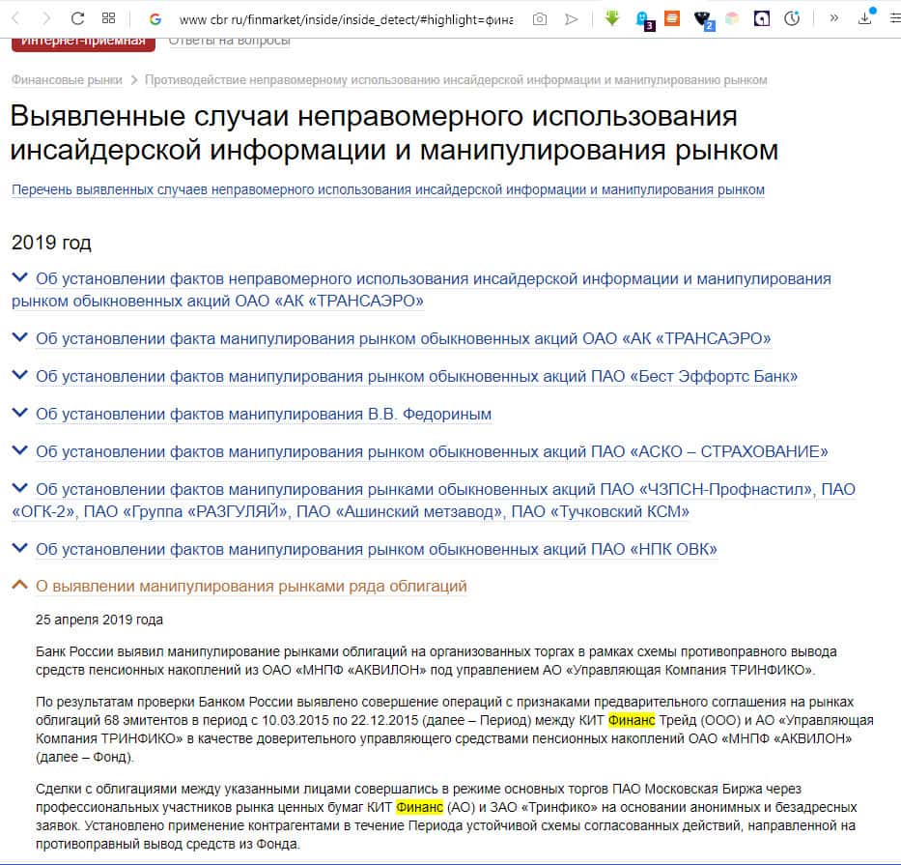Click highlighted Финанс before (АО)
901x865 pixels.
419,807
